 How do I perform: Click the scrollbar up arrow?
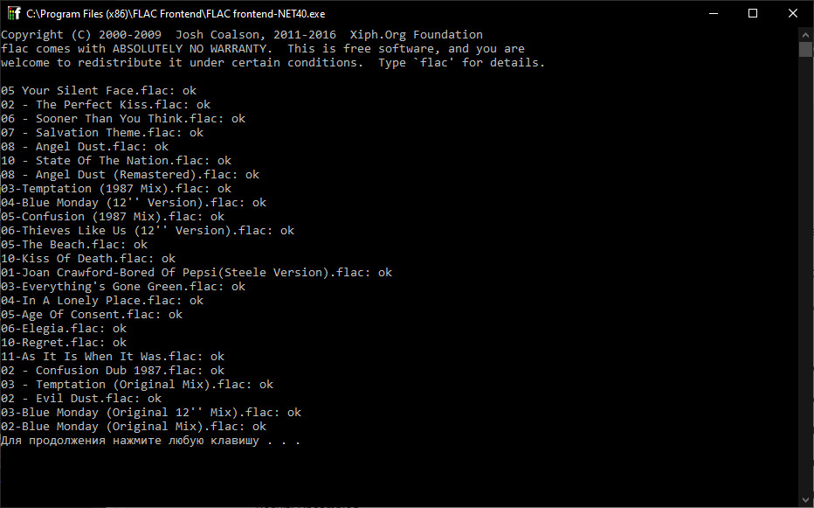click(806, 34)
